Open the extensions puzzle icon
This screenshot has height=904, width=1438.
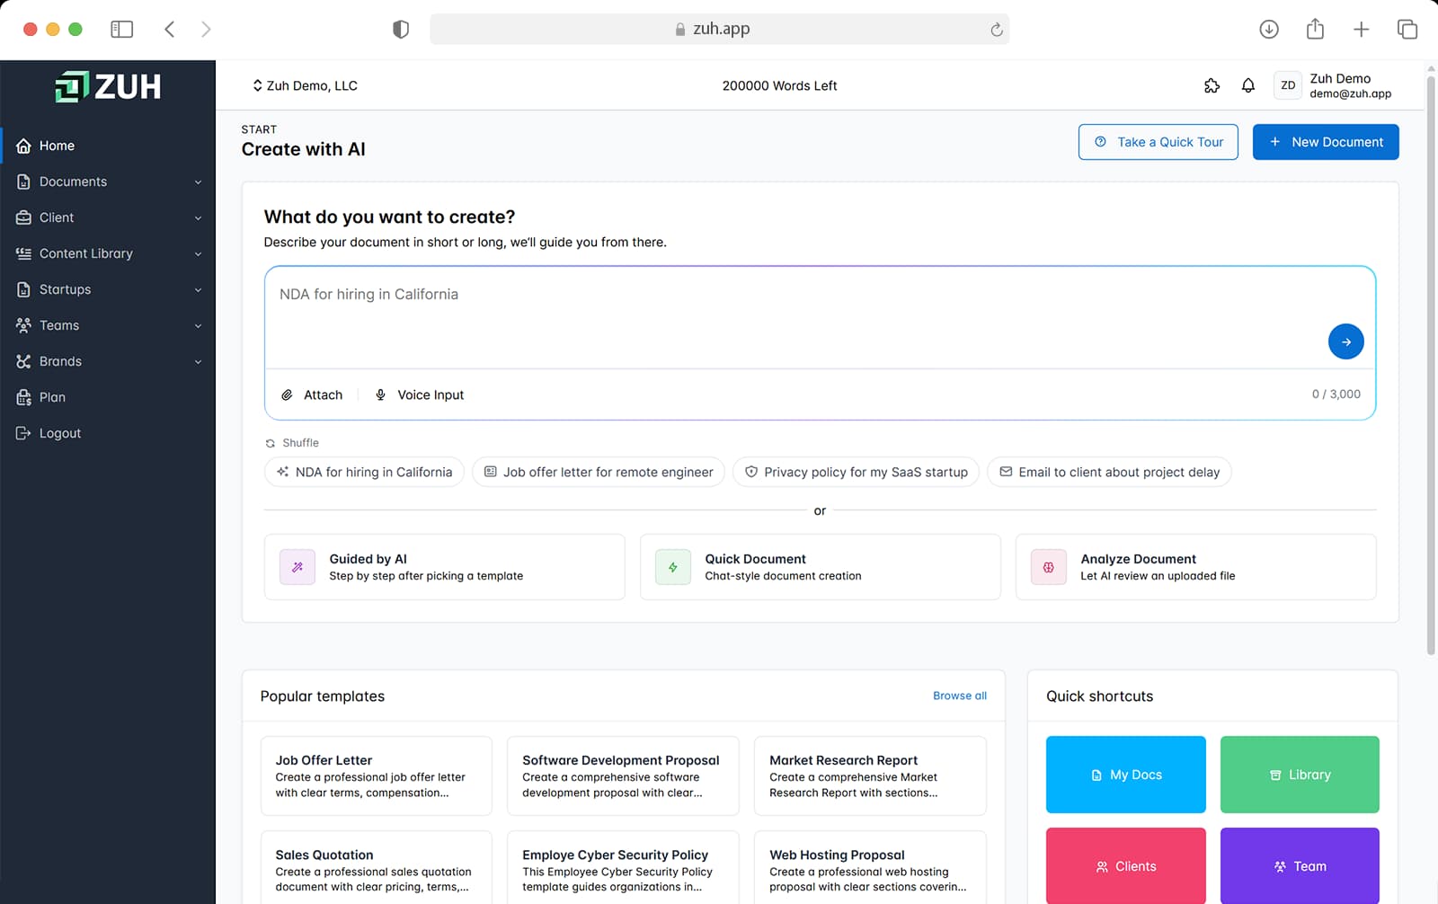tap(1212, 85)
